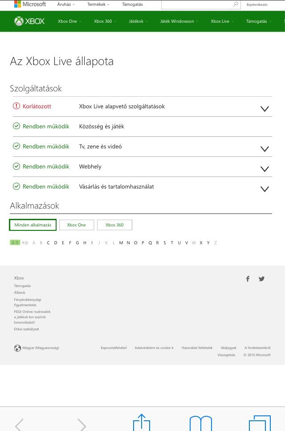This screenshot has height=431, width=285.
Task: Select the Xbox 360 app filter
Action: tap(114, 225)
